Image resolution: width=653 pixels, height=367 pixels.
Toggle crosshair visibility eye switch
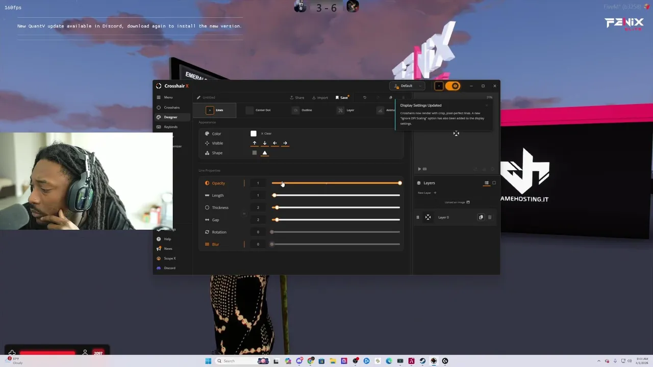click(x=453, y=86)
